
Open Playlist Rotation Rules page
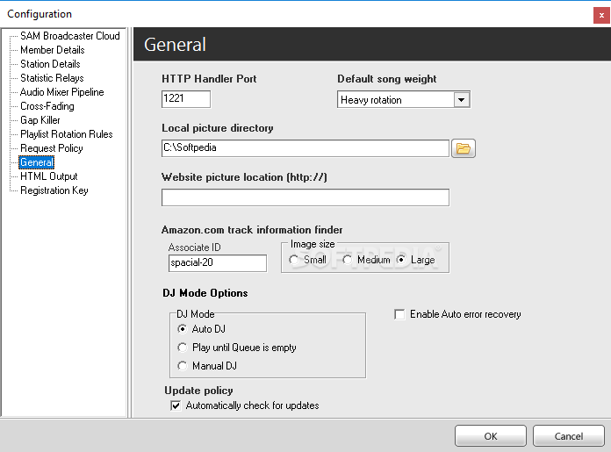click(x=66, y=134)
